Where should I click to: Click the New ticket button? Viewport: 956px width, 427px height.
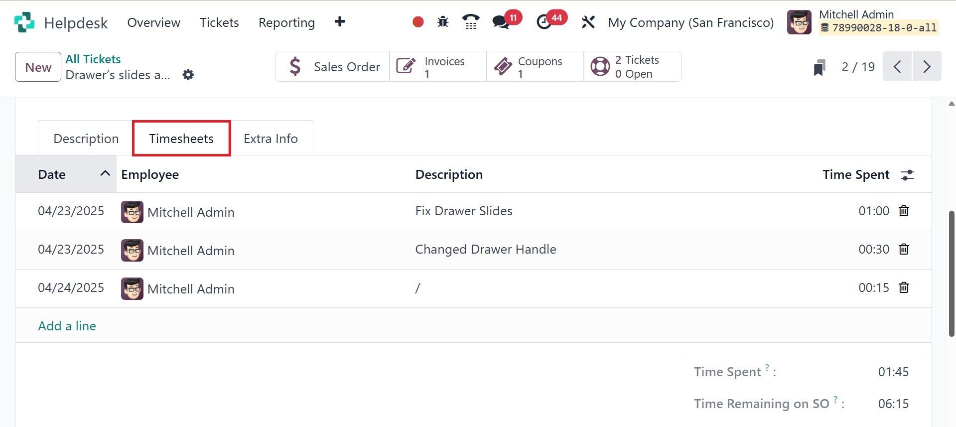[x=38, y=67]
